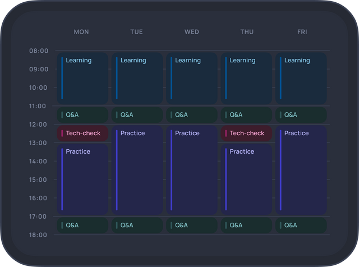Click Monday's Tech-check event
The height and width of the screenshot is (267, 359).
click(x=82, y=133)
